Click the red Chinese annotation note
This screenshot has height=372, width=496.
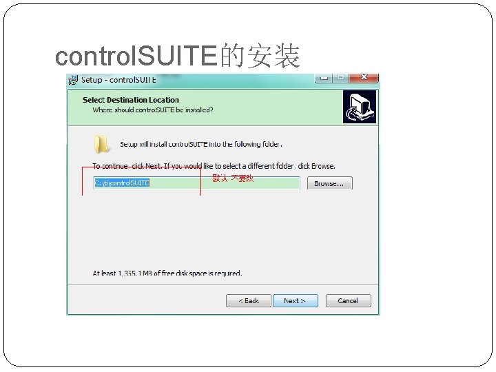pyautogui.click(x=233, y=178)
